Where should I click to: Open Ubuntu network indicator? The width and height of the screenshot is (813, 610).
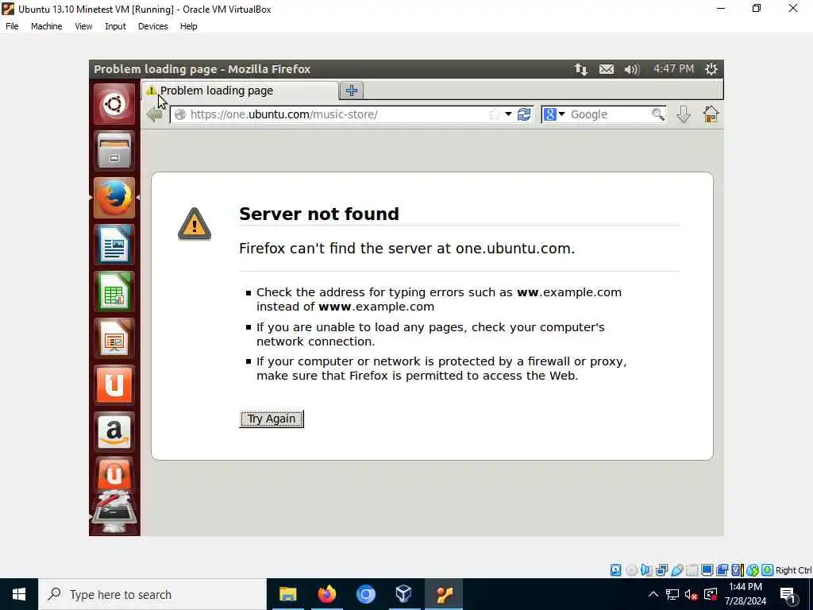[x=580, y=69]
